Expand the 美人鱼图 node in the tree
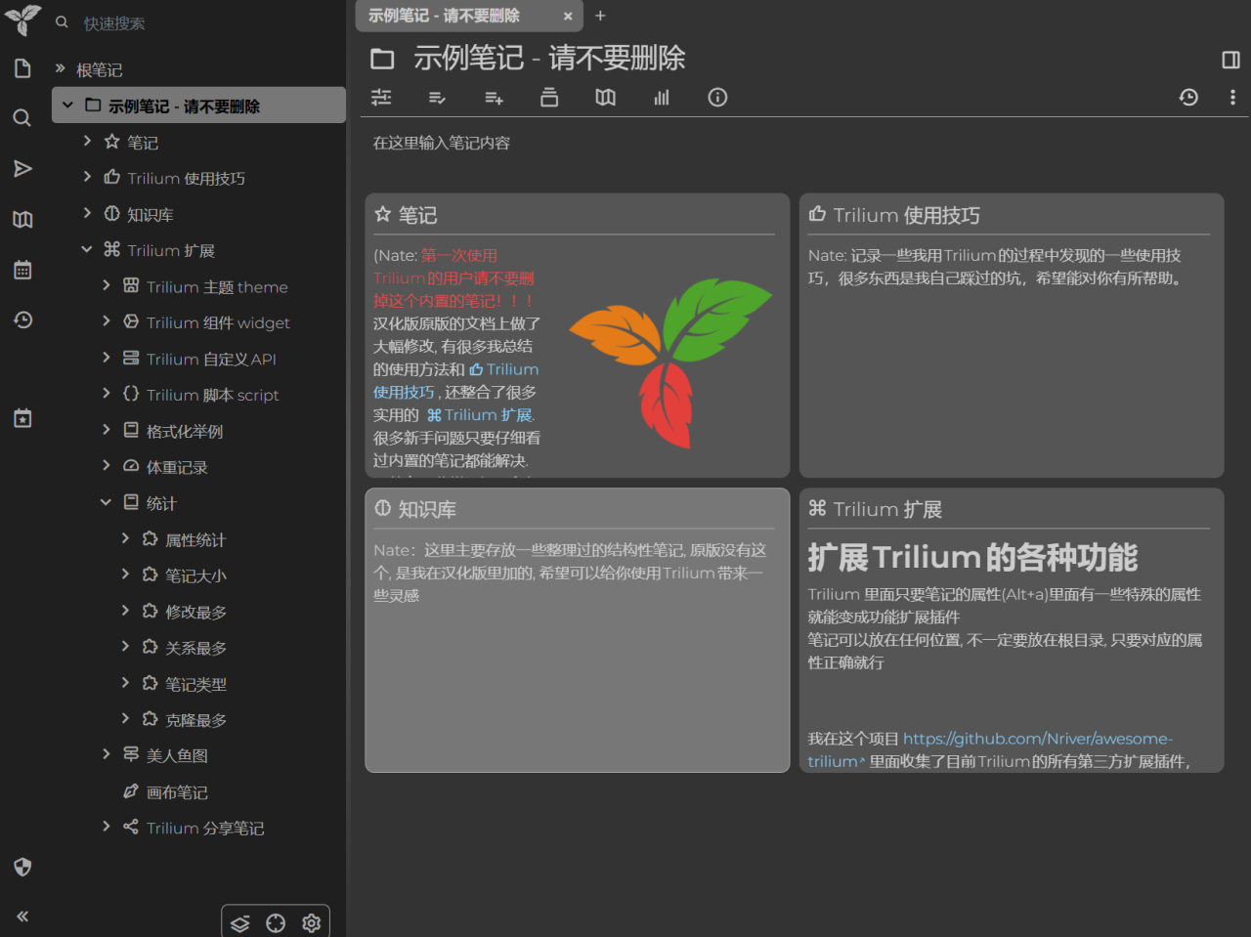 [106, 754]
